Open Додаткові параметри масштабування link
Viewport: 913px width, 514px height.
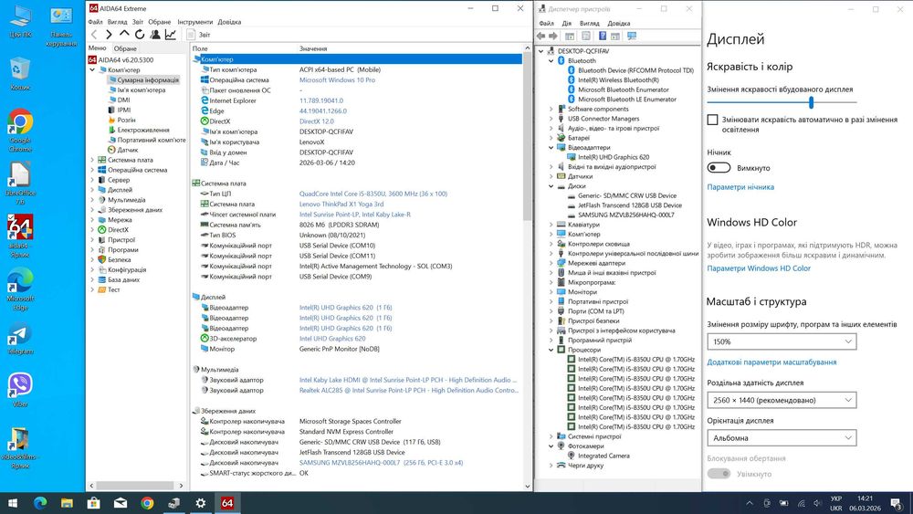[x=771, y=362]
